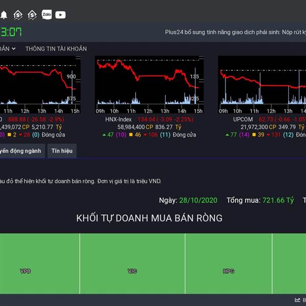Click the UPCOM intraday chart
The image size is (306, 306).
(262, 85)
